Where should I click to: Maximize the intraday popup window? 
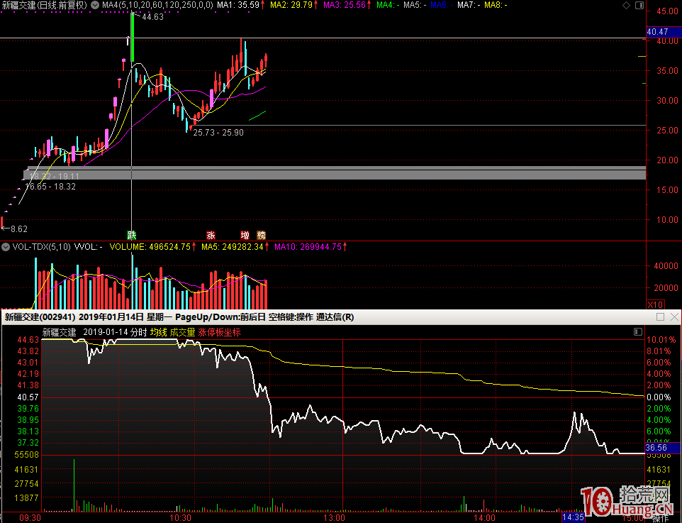click(661, 316)
